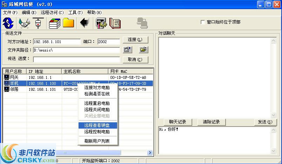This screenshot has width=282, height=164.
Task: Open the 帮助(H) menu
Action: click(94, 12)
